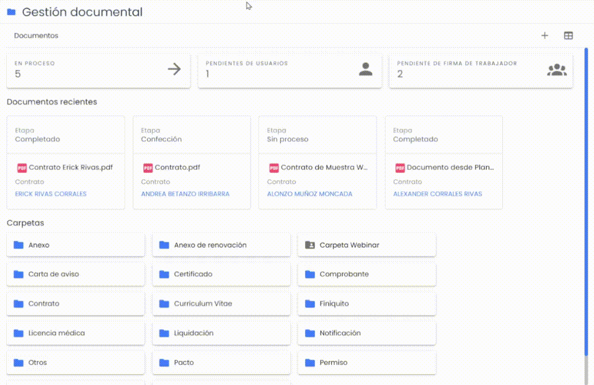This screenshot has width=594, height=385.
Task: Click the blue folder icon beside Gestión documental
Action: point(11,12)
